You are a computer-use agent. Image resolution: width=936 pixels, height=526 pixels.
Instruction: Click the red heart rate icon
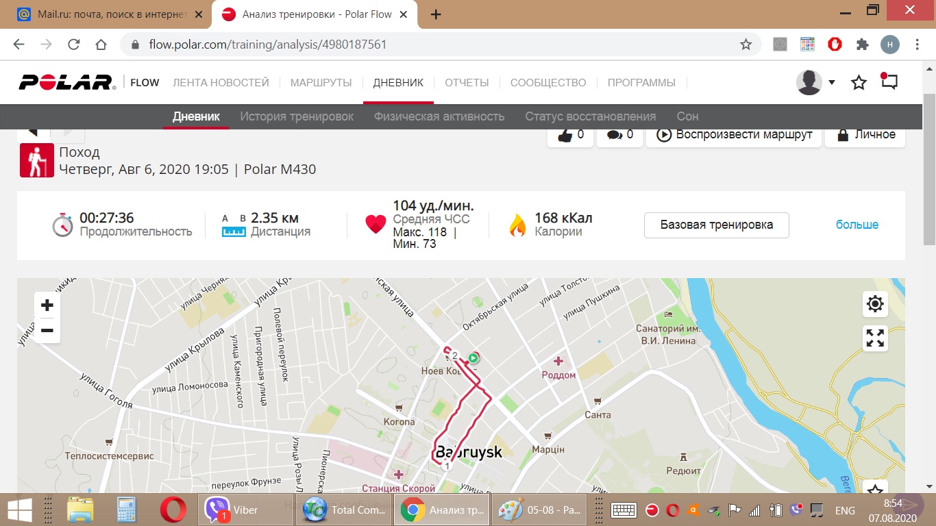click(375, 225)
